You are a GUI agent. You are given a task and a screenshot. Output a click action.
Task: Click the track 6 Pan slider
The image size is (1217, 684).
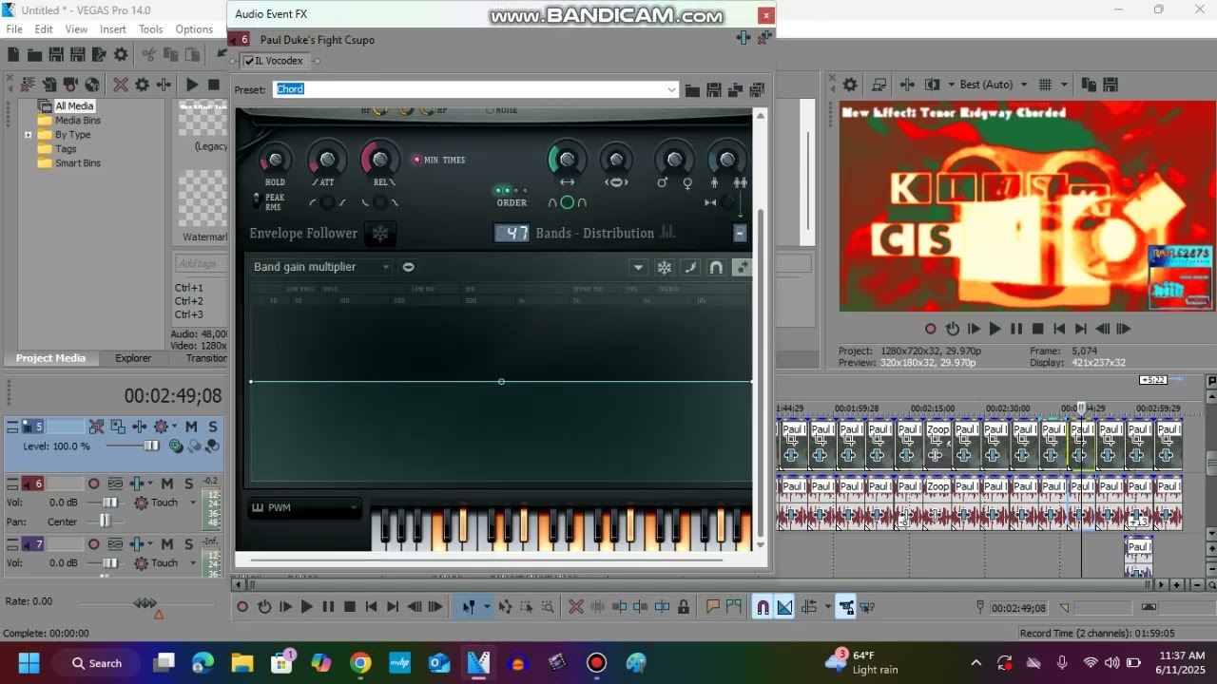tap(105, 522)
